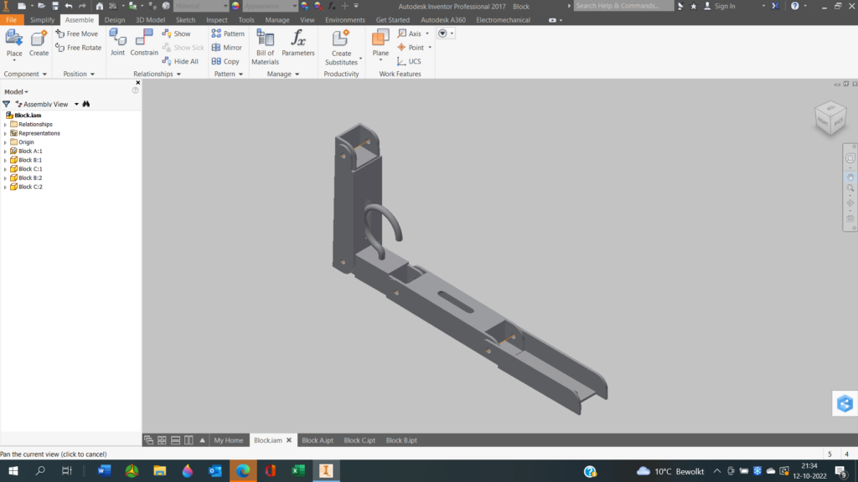Open the Bill of Materials
This screenshot has width=858, height=482.
click(x=265, y=47)
